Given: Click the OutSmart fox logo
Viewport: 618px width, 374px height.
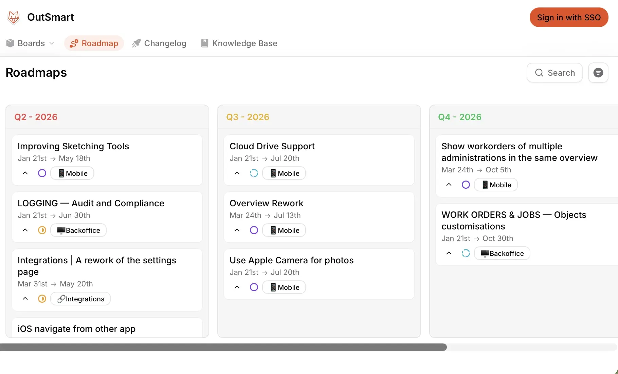Looking at the screenshot, I should (13, 17).
